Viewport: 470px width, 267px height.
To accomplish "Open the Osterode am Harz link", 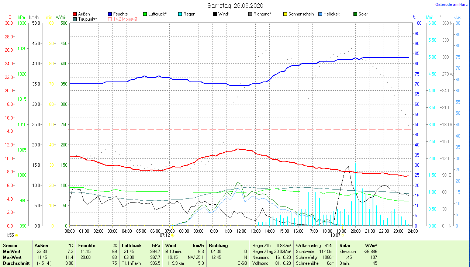I will click(452, 5).
